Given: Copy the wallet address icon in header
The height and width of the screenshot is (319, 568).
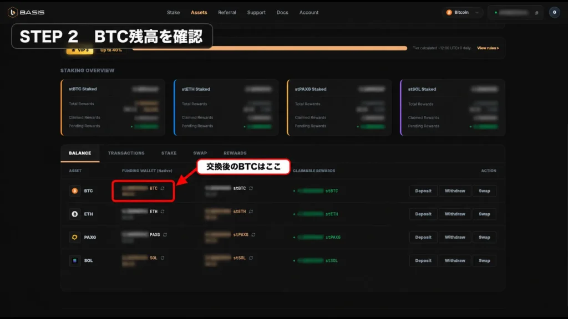Looking at the screenshot, I should click(x=536, y=13).
